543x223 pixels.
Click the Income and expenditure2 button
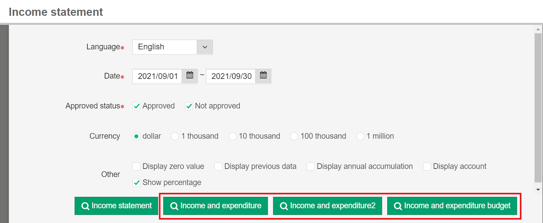tap(327, 206)
